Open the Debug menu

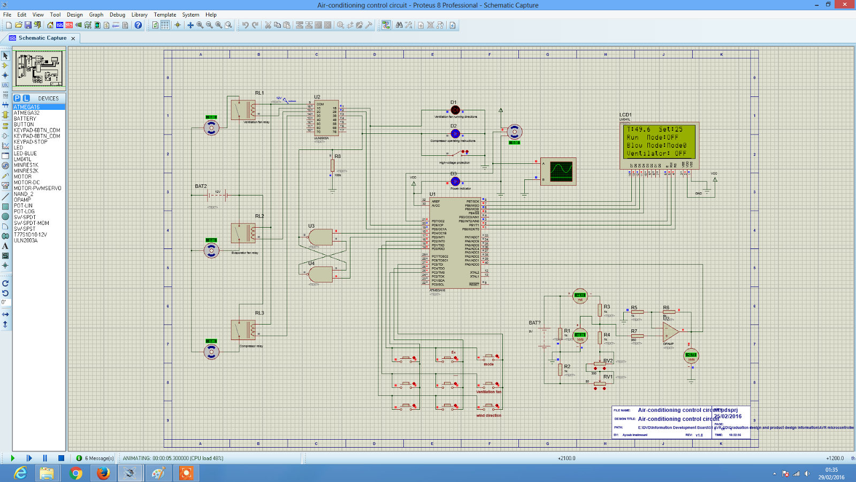[117, 14]
